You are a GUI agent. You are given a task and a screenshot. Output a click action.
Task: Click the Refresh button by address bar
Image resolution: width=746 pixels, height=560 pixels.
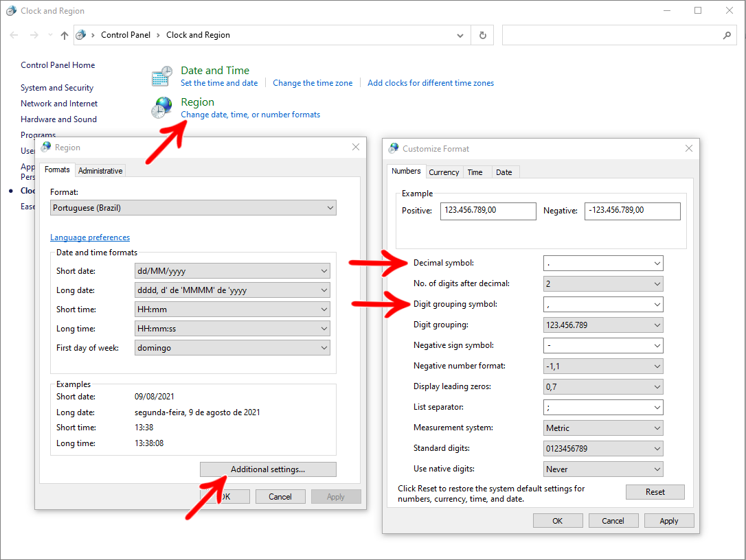click(x=482, y=35)
